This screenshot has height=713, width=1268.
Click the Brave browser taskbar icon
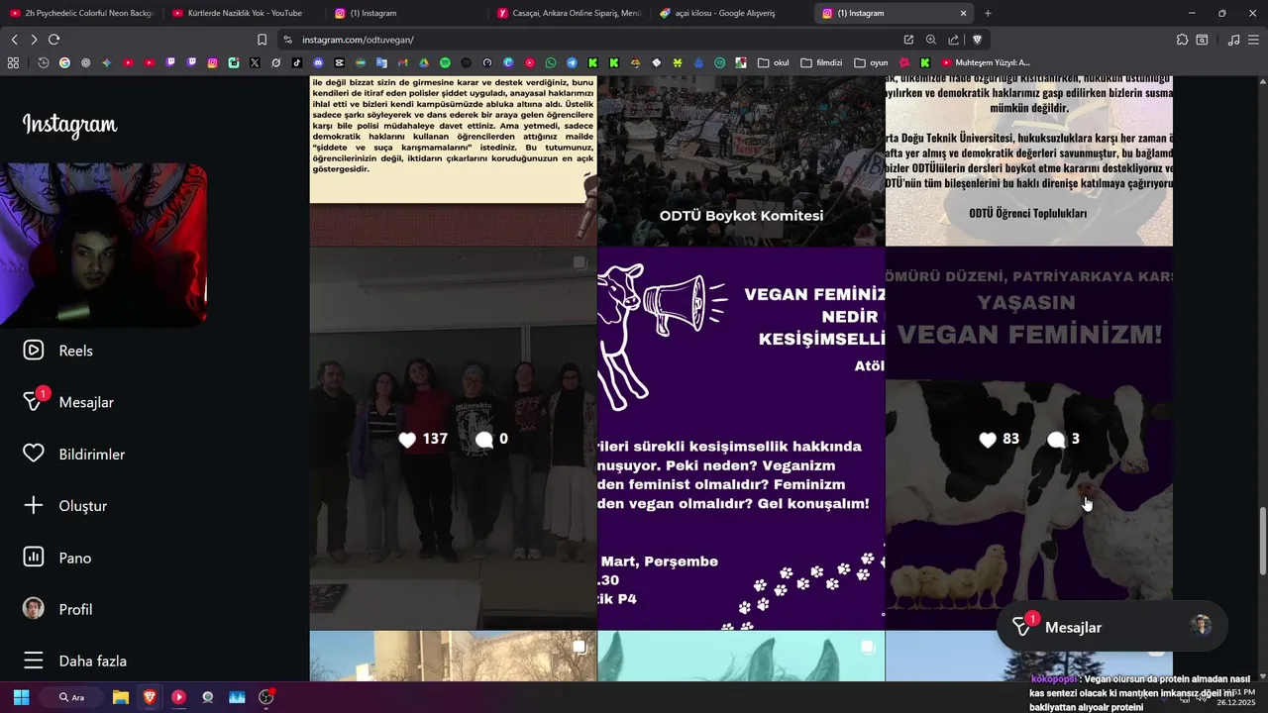(x=150, y=697)
